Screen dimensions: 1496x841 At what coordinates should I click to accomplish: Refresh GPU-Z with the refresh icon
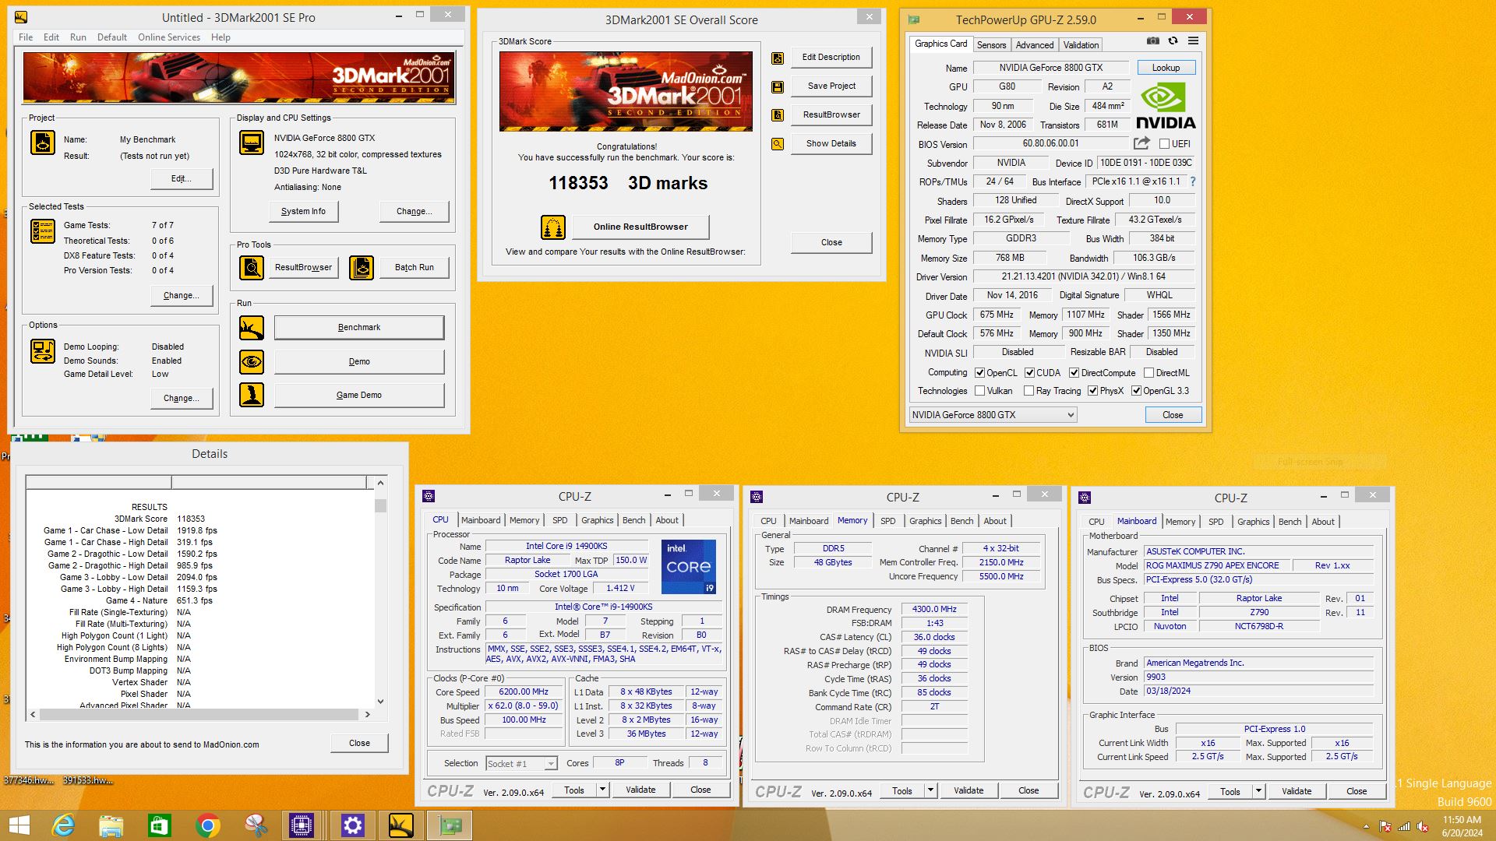(x=1173, y=41)
